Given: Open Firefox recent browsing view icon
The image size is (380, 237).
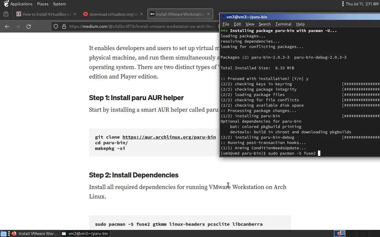Looking at the screenshot, I should 6,14.
